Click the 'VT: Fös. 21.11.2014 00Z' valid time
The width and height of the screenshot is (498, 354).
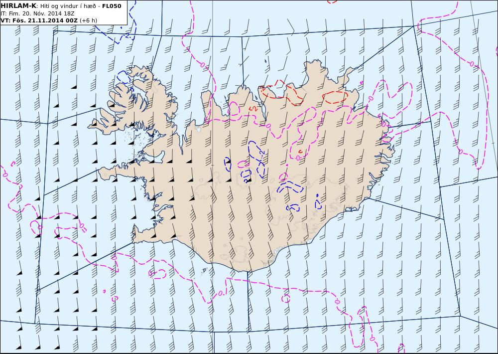(39, 20)
